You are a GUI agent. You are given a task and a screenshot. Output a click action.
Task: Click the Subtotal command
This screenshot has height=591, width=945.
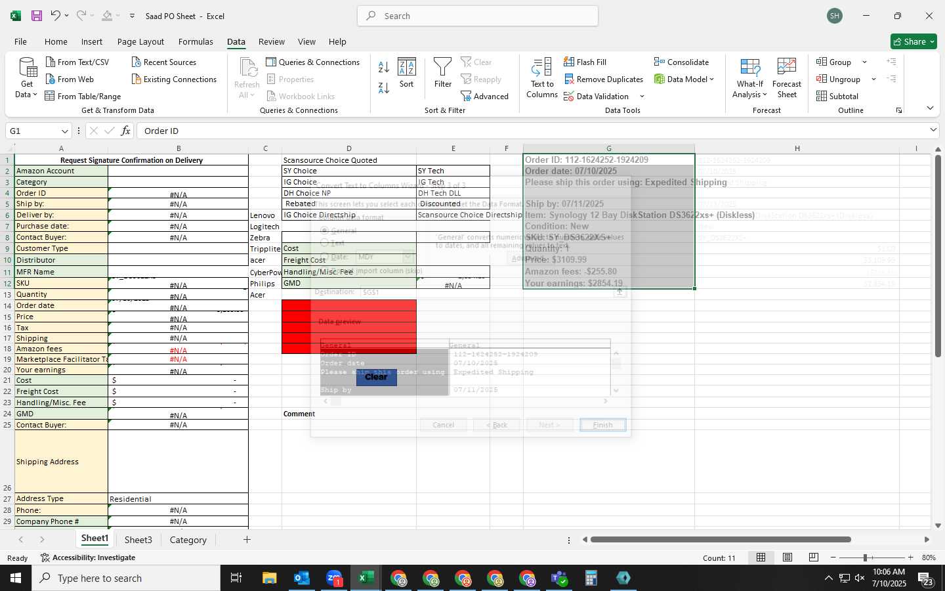point(837,97)
